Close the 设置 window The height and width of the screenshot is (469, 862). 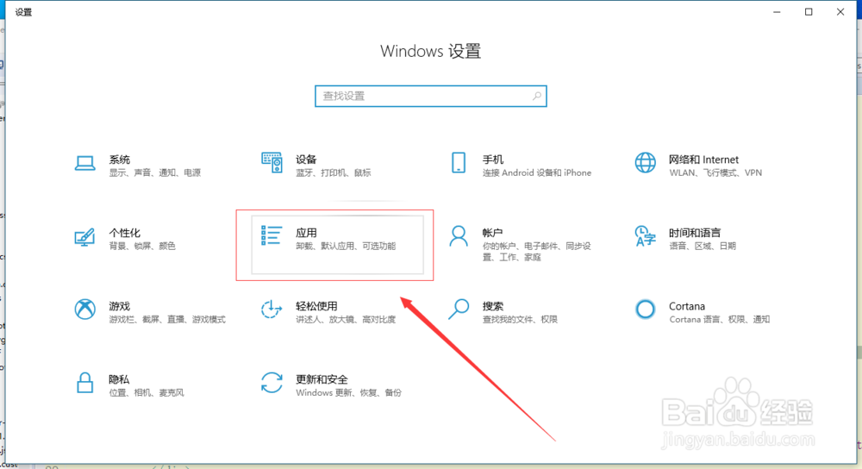point(840,11)
